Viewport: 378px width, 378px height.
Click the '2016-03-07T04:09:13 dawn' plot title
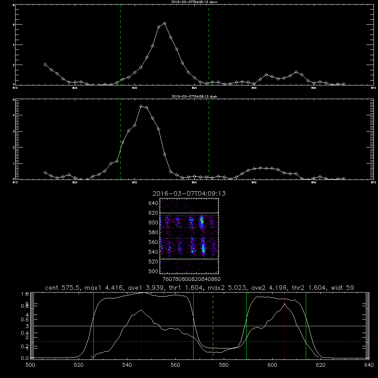(x=194, y=2)
